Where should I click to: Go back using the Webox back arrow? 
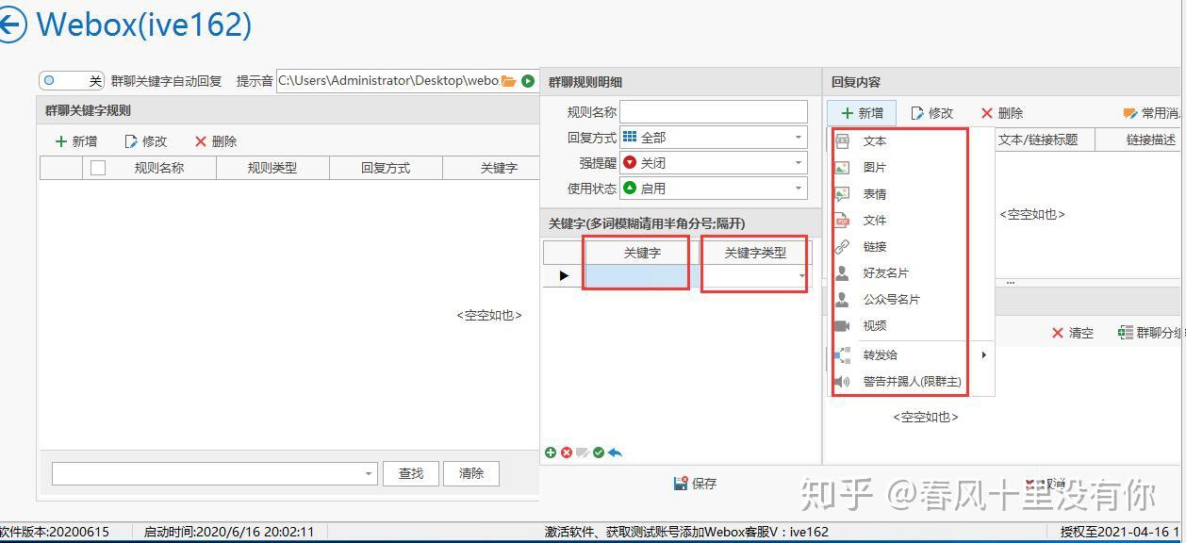click(11, 25)
